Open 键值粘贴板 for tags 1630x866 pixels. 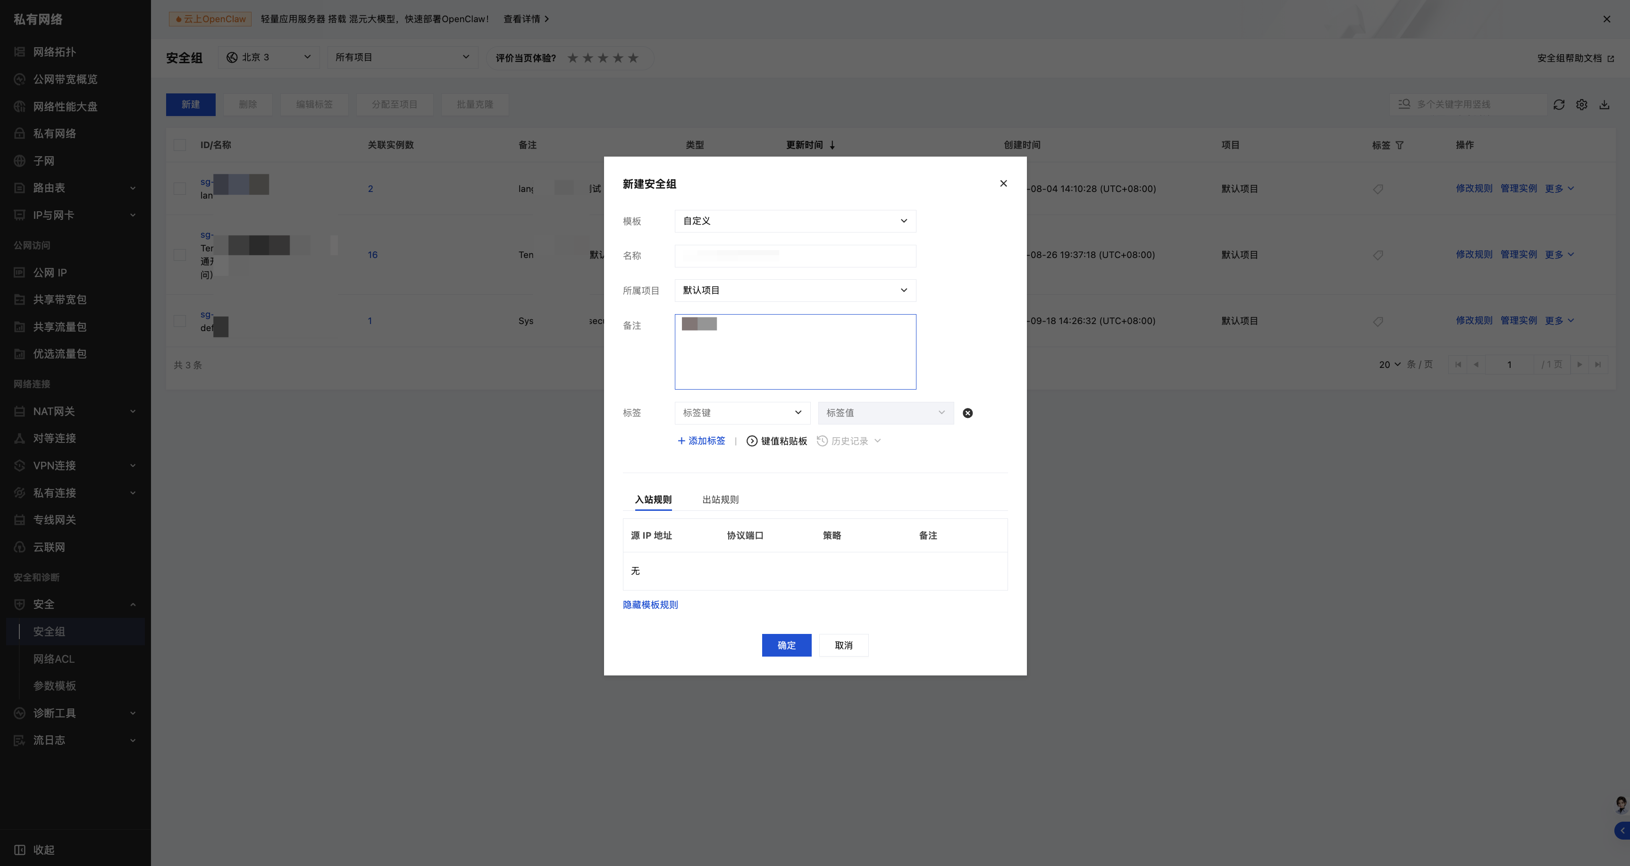coord(776,441)
